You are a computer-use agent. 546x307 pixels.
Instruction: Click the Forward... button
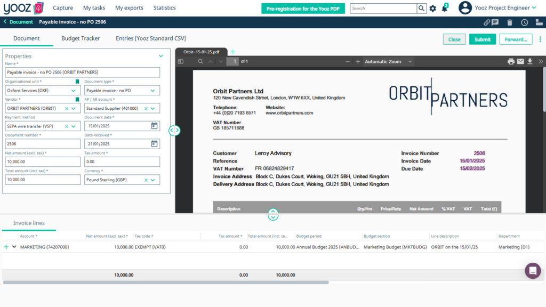pyautogui.click(x=516, y=39)
